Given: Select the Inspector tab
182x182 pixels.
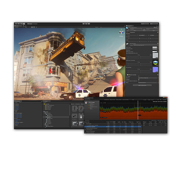Looking at the screenshot, I should tap(130, 26).
